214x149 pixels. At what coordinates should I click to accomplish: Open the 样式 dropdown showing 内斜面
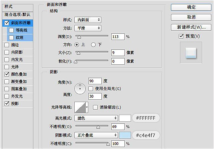[x=88, y=20]
